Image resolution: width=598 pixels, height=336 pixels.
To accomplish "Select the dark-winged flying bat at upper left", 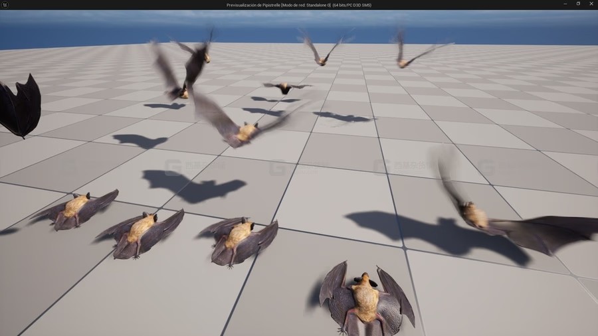I will pos(189,66).
